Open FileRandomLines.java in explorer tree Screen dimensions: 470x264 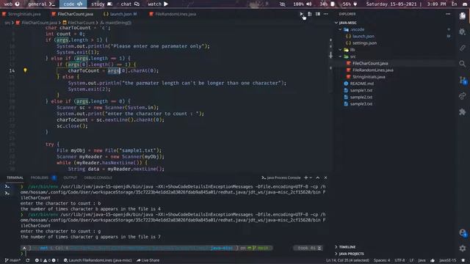[373, 70]
